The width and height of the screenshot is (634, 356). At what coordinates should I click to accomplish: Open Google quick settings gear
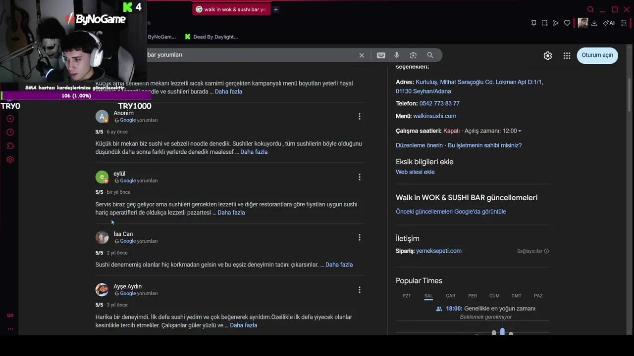[x=548, y=56]
